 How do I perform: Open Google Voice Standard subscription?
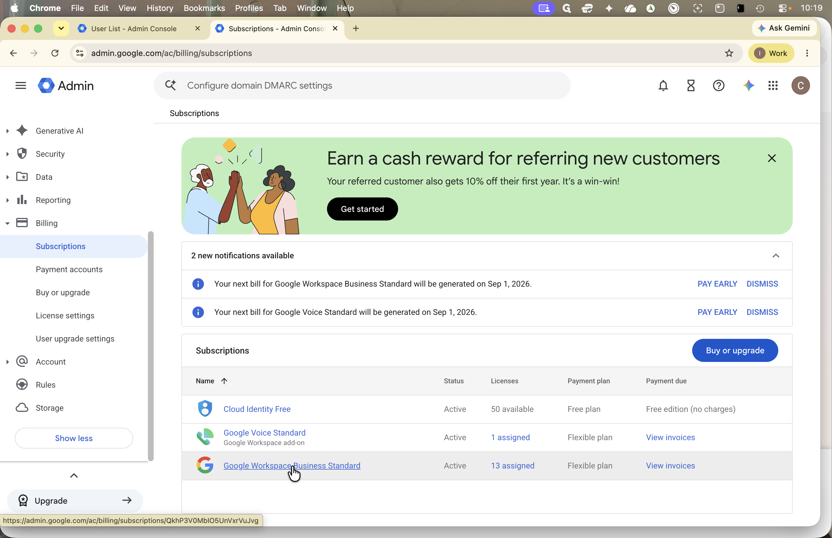pyautogui.click(x=264, y=432)
